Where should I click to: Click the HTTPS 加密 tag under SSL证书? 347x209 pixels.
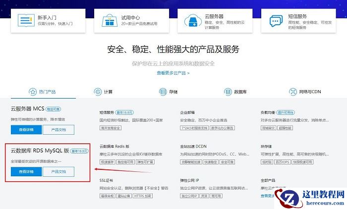point(143,196)
